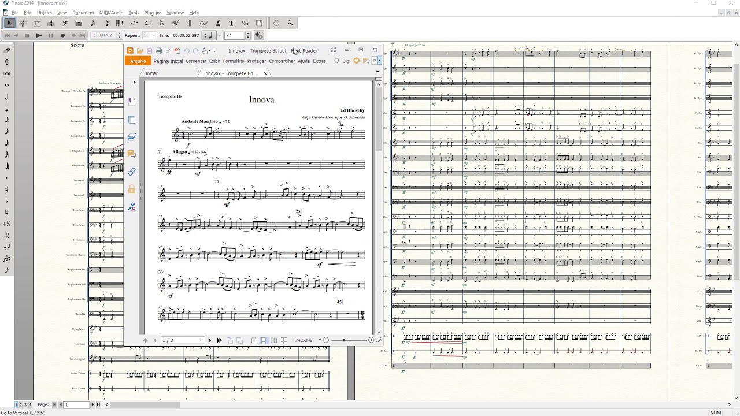Open the MIDI/Audio menu
The width and height of the screenshot is (740, 416).
111,13
